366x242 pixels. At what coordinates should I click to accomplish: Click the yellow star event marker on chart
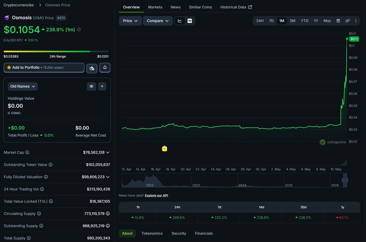pos(164,149)
